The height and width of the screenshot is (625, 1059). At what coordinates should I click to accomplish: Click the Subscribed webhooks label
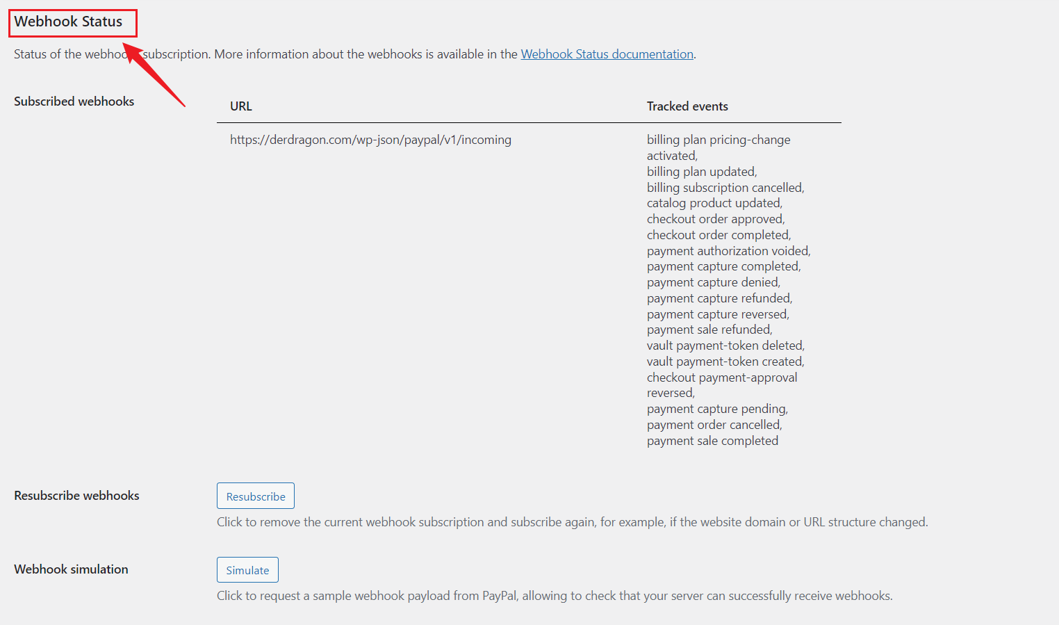coord(74,102)
